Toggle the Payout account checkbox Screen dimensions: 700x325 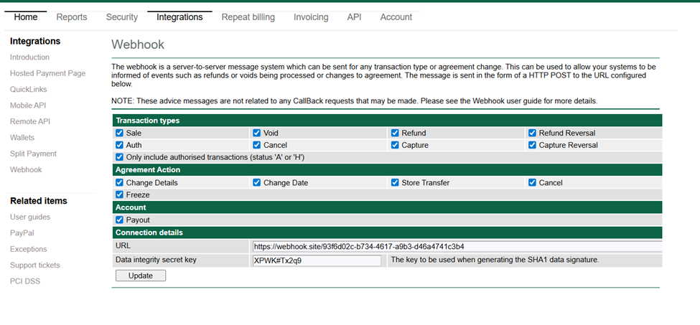click(119, 220)
